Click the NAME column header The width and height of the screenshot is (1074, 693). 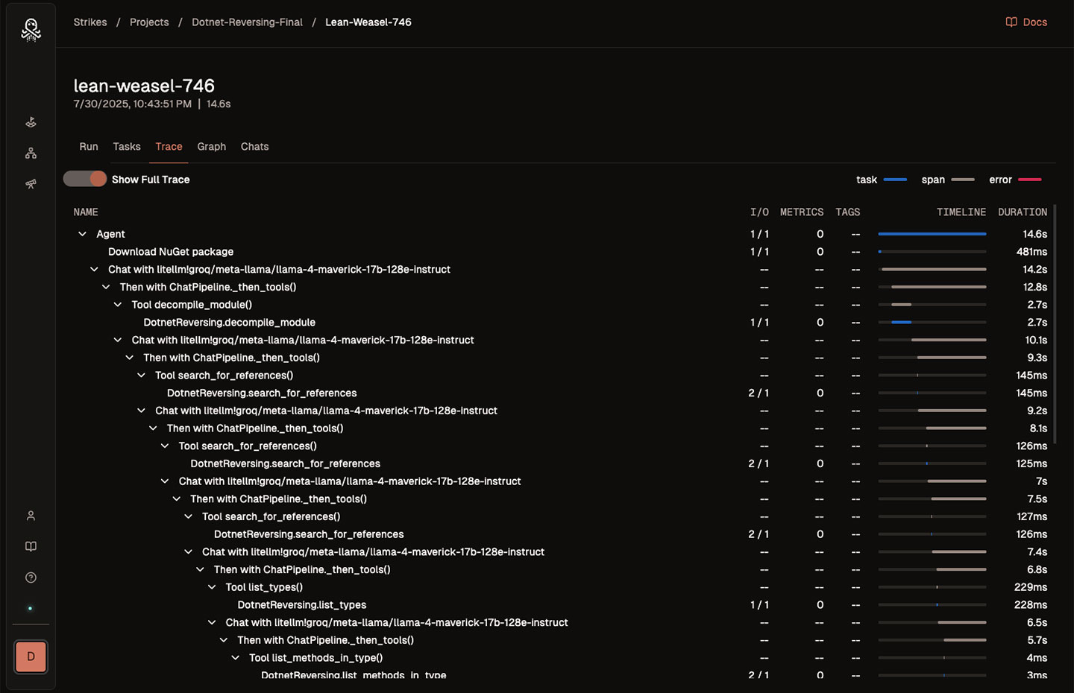[86, 212]
